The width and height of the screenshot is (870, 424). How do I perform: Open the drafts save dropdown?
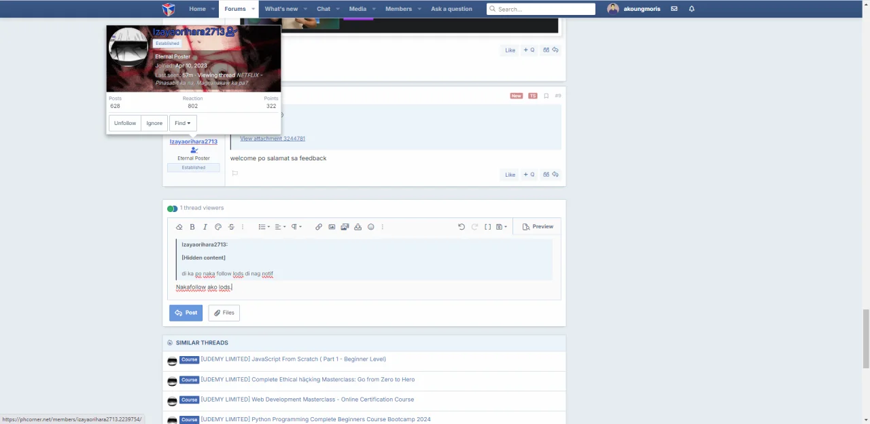coord(502,227)
